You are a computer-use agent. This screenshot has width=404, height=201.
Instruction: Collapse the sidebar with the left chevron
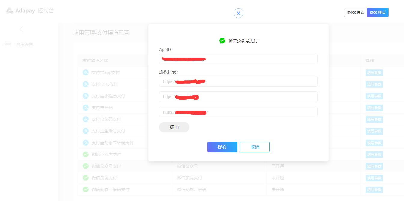(21, 29)
